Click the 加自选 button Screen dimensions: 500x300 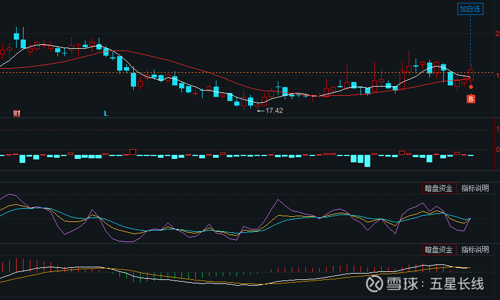tap(470, 9)
